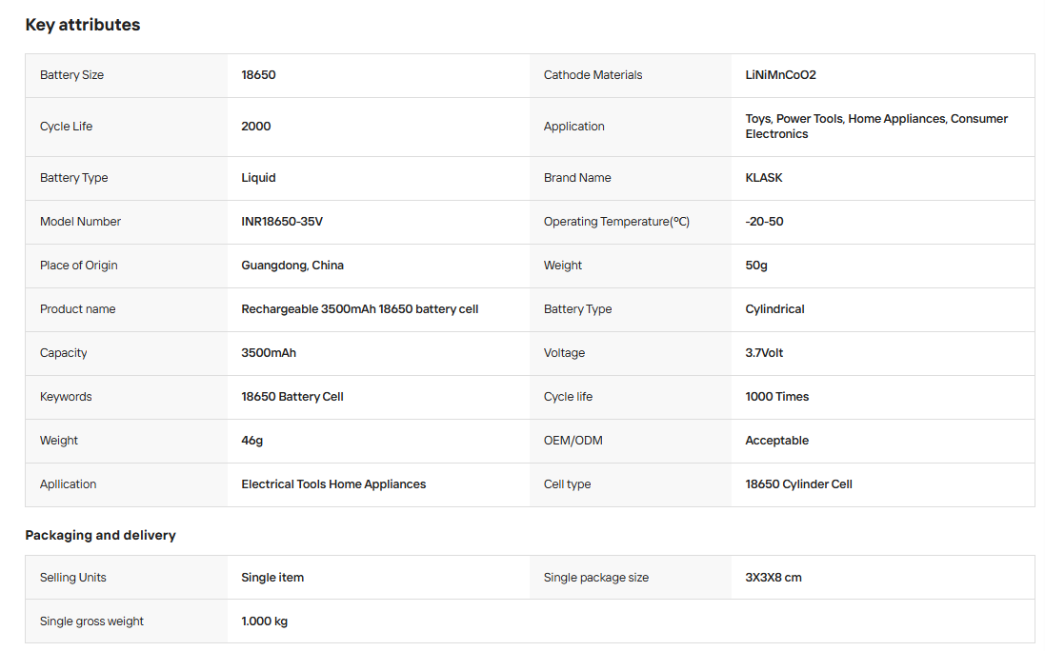Click the LiNiMnCoO2 cathode materials value
1045x651 pixels.
tap(780, 75)
